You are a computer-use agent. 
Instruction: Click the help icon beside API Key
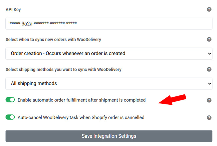(x=209, y=9)
